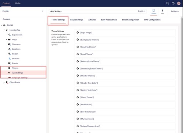Open the Experiences tree item
This screenshot has width=183, height=133.
pos(17,35)
